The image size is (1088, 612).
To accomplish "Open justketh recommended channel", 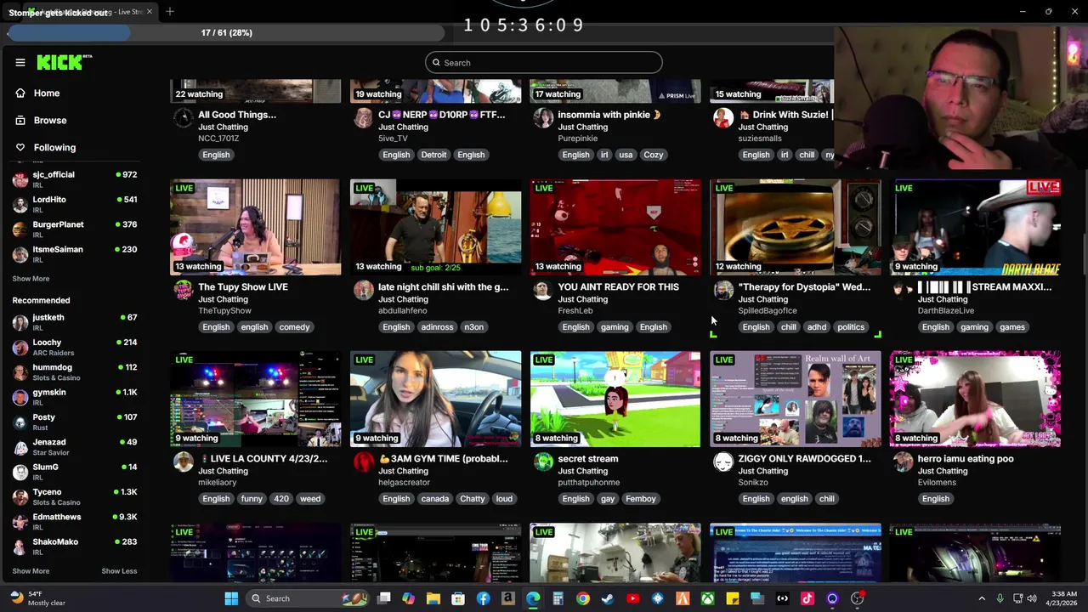I will click(x=75, y=322).
